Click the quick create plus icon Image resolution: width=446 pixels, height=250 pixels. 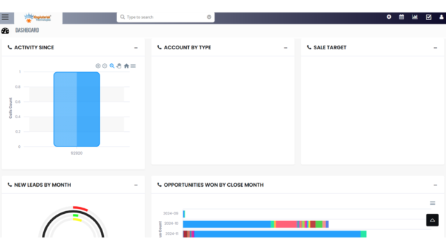[389, 17]
